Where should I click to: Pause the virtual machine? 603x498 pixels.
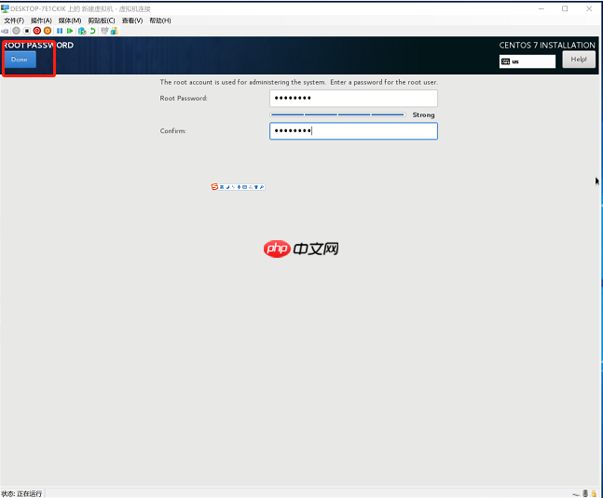pyautogui.click(x=60, y=31)
